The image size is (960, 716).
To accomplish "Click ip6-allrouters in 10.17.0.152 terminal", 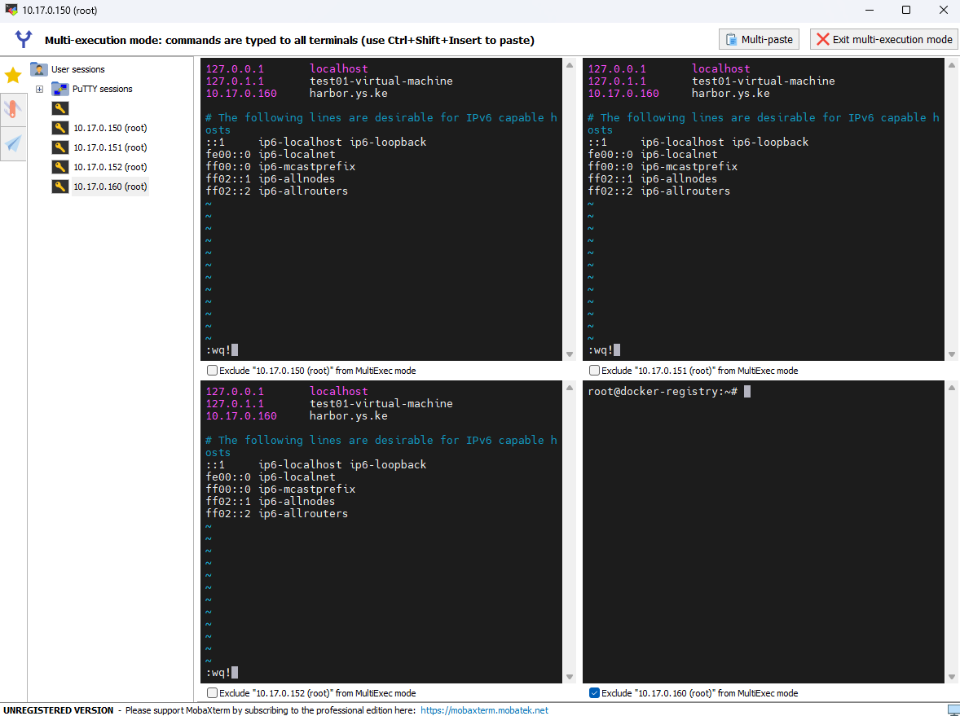I will (x=303, y=513).
